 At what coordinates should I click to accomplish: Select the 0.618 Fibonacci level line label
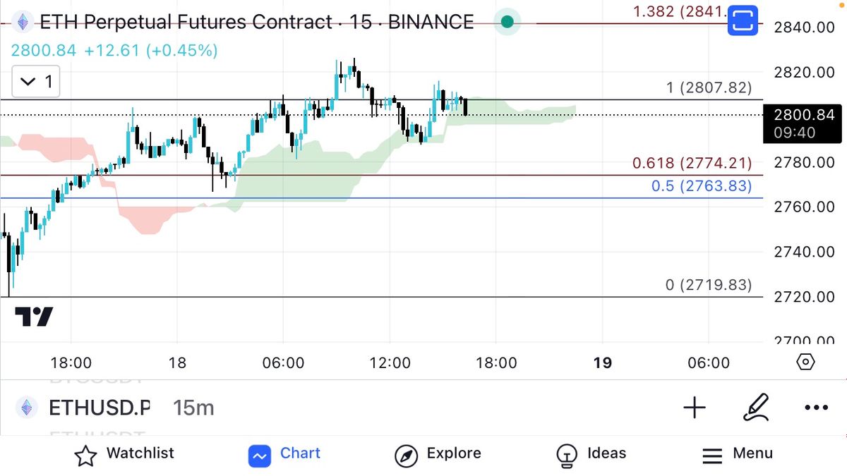[x=692, y=164]
